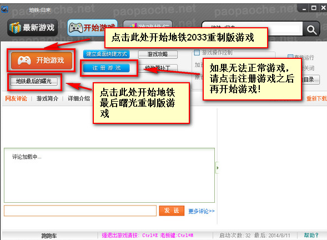327x240 pixels.
Task: Expand side panel with green arrow handle
Action: 217,168
